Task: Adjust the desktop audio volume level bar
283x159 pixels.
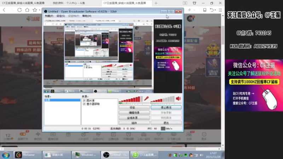Action: [x=163, y=99]
